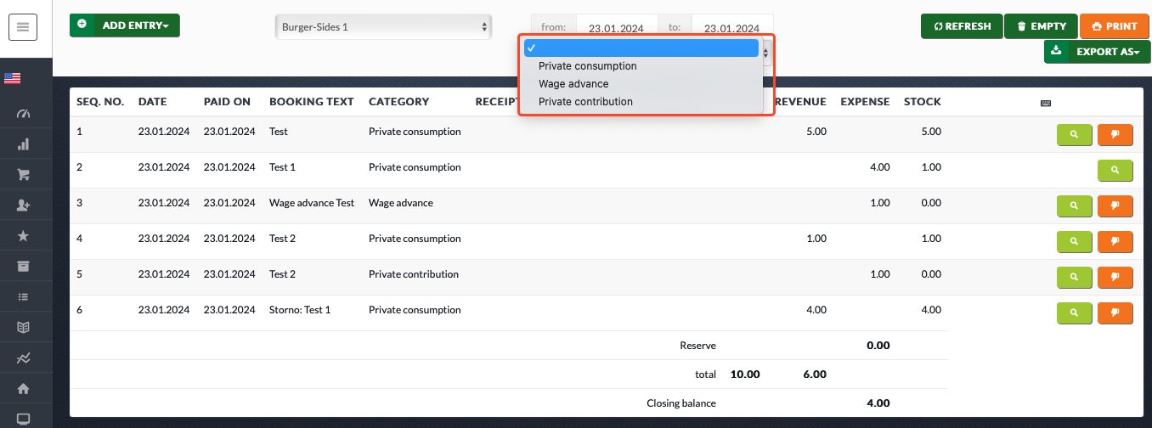The image size is (1152, 428).
Task: View details of entry Test 1
Action: (1115, 170)
